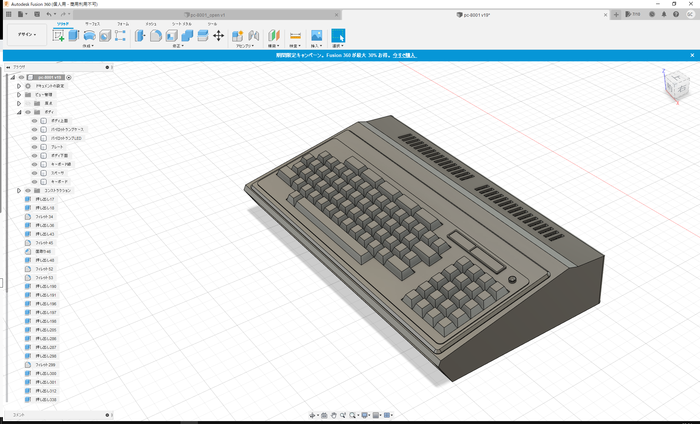Activate the Move/Copy tool
700x424 pixels.
pyautogui.click(x=219, y=36)
